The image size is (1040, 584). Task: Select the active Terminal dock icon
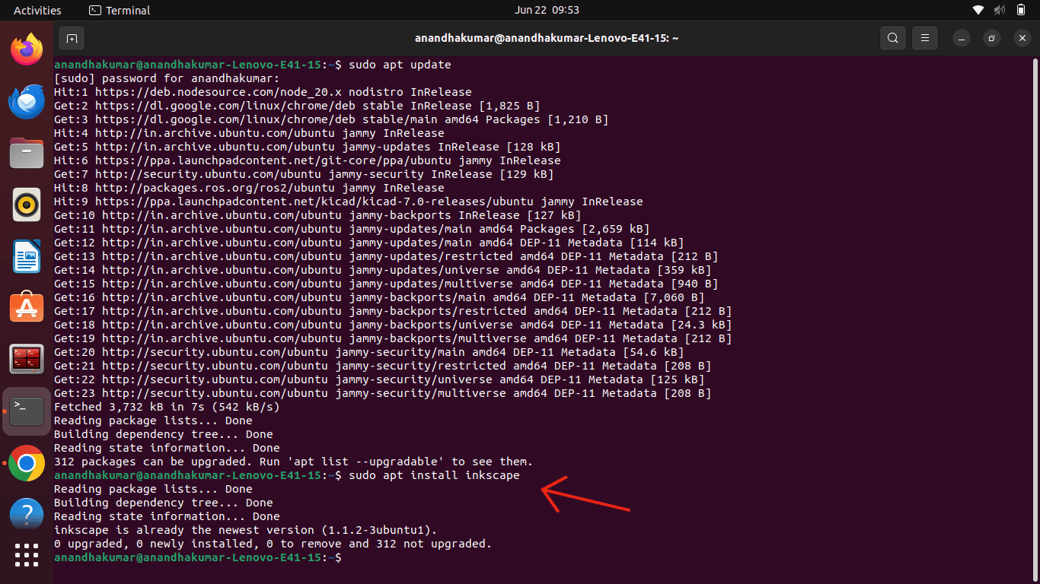(27, 411)
